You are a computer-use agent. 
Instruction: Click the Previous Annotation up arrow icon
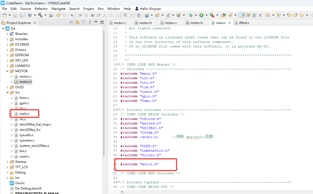(279, 15)
